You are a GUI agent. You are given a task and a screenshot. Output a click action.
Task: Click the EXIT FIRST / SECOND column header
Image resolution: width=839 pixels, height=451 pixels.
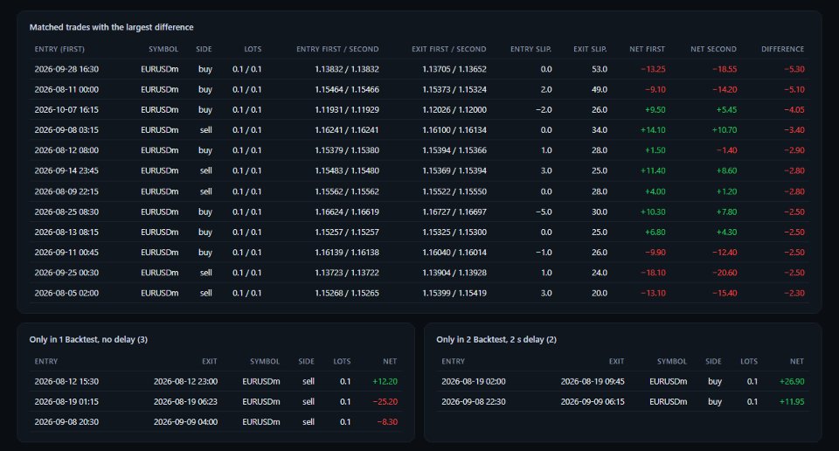tap(448, 49)
